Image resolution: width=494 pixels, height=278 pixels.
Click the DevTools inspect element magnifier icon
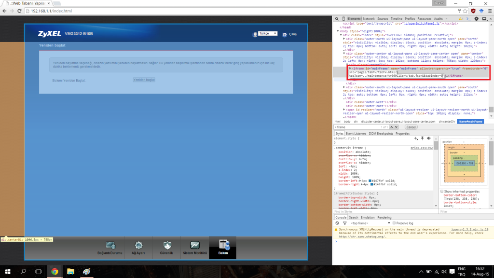337,18
